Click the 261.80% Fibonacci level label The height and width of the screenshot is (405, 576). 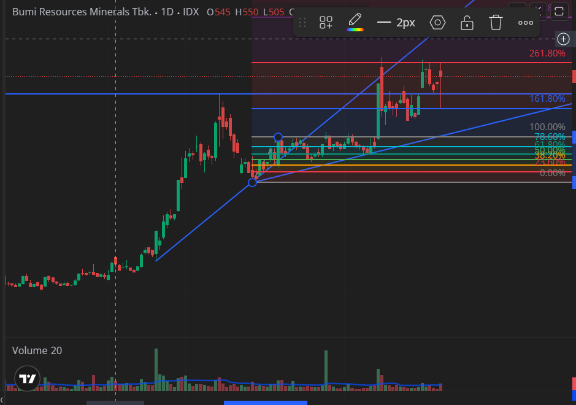[547, 53]
